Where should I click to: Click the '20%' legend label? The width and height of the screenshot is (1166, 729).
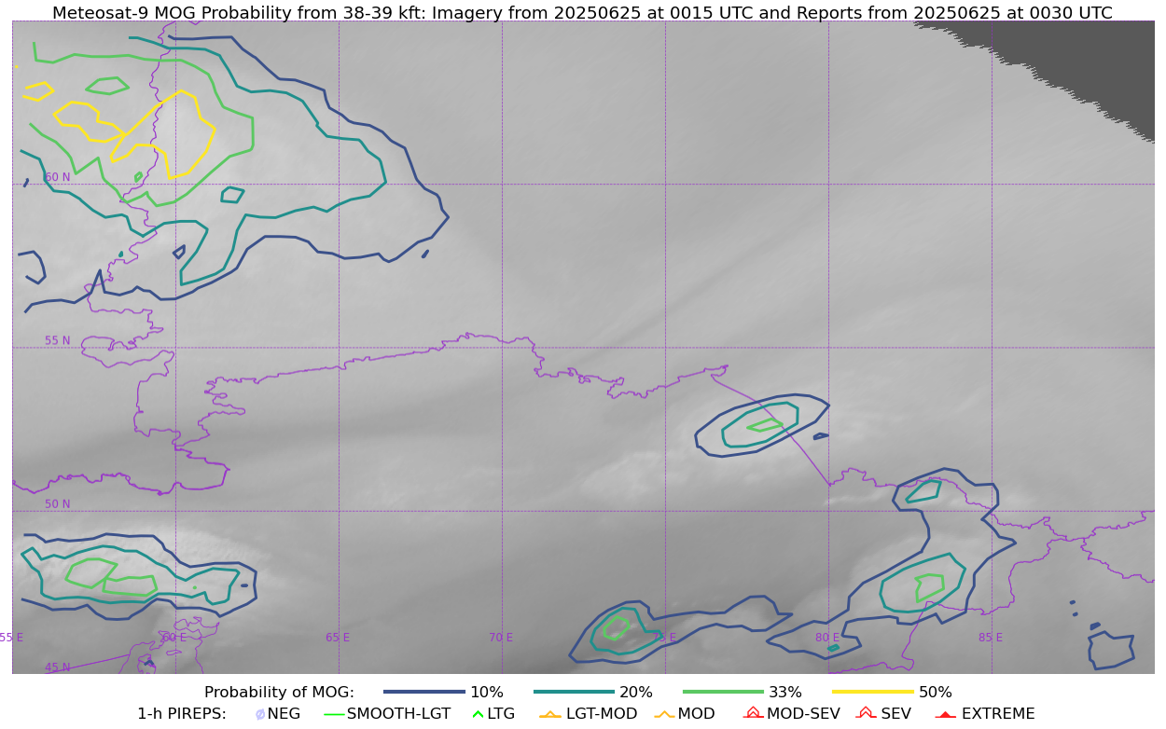(636, 693)
